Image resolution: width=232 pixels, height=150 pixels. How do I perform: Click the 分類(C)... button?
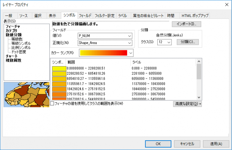click(x=188, y=42)
